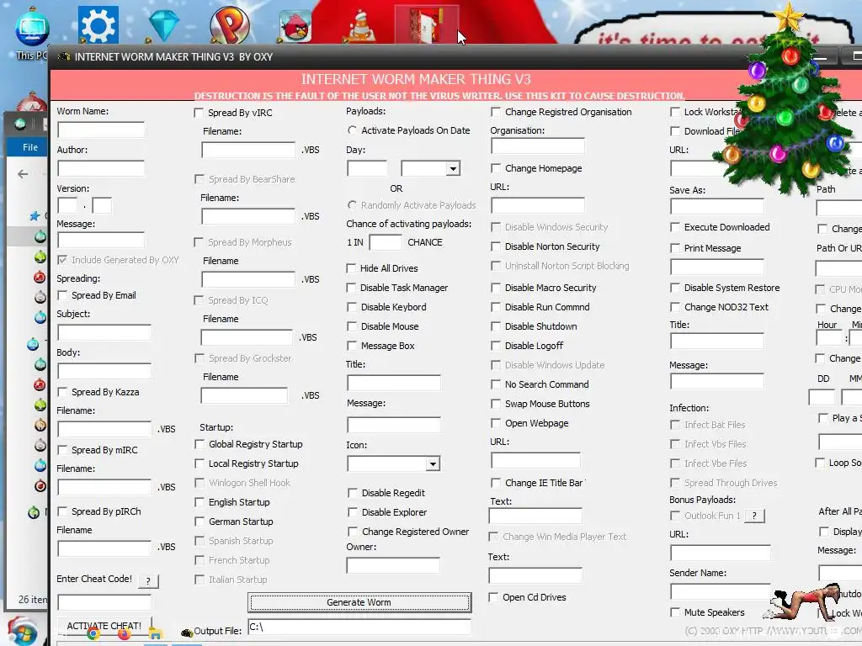Check Global Registry Startup
The width and height of the screenshot is (862, 646).
click(x=200, y=444)
